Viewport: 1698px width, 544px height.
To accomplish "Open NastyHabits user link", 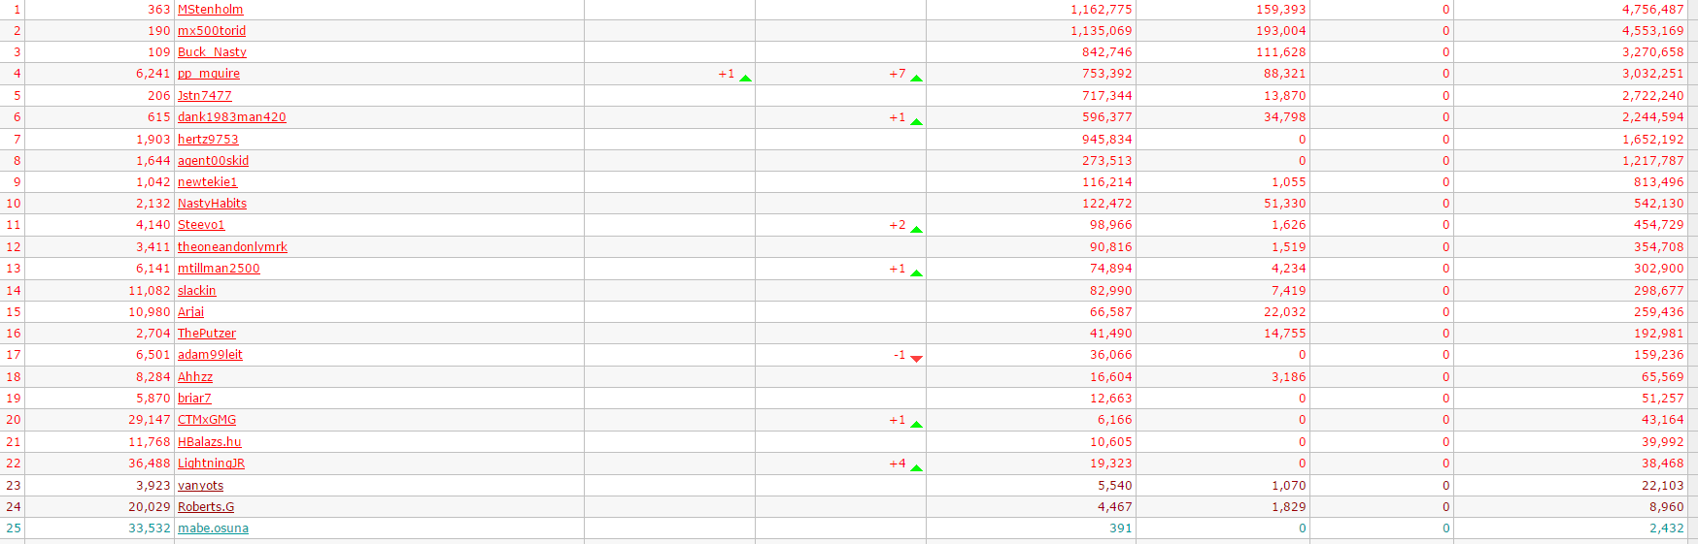I will pos(212,204).
